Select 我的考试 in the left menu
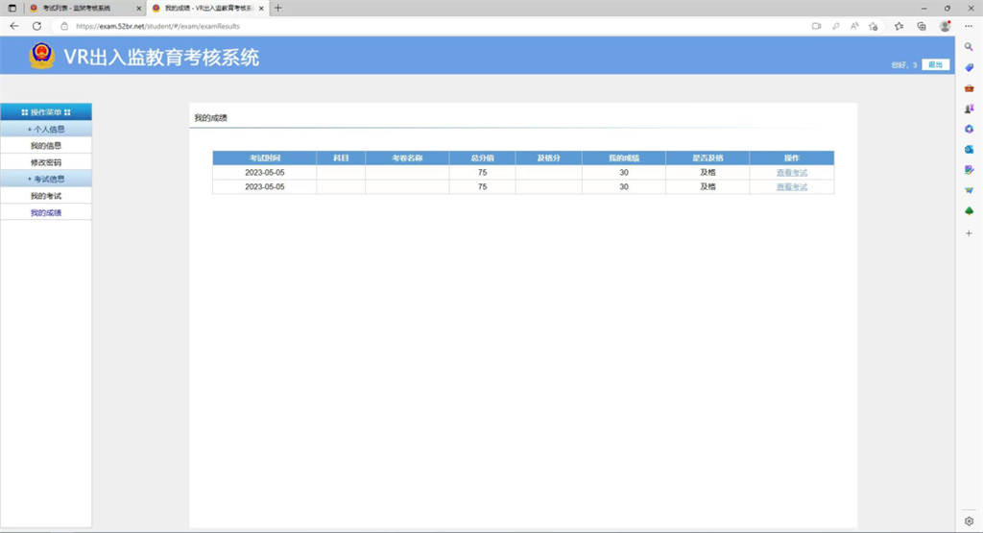 point(46,196)
